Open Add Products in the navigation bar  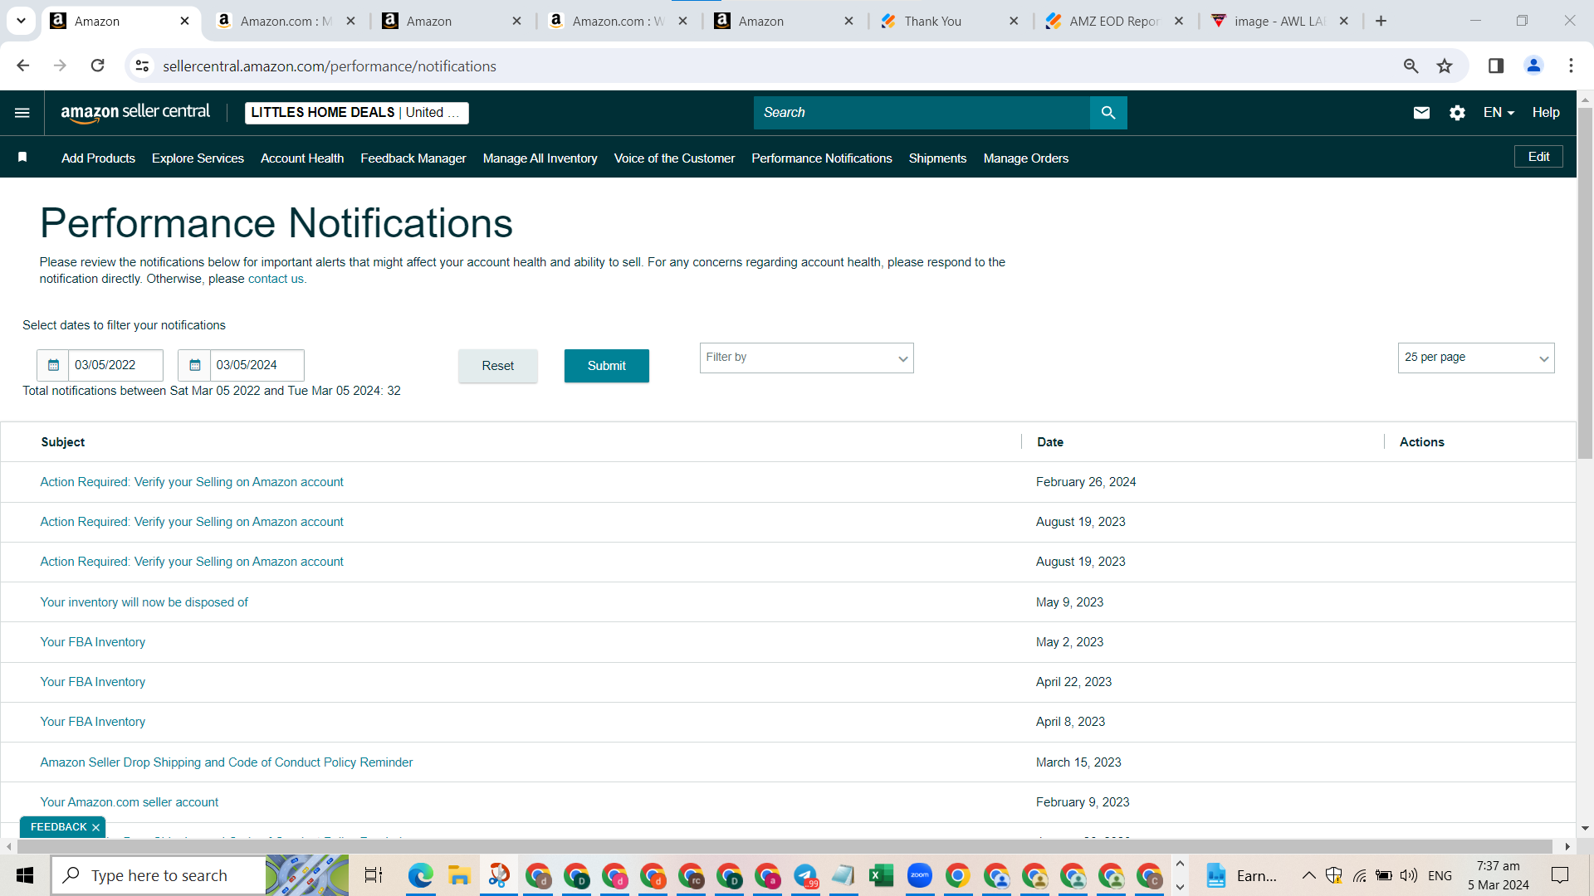98,158
